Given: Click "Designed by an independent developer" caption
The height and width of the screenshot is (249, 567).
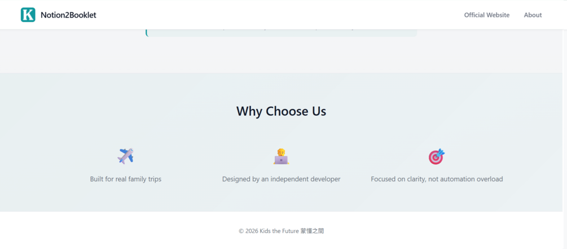Looking at the screenshot, I should (x=281, y=179).
